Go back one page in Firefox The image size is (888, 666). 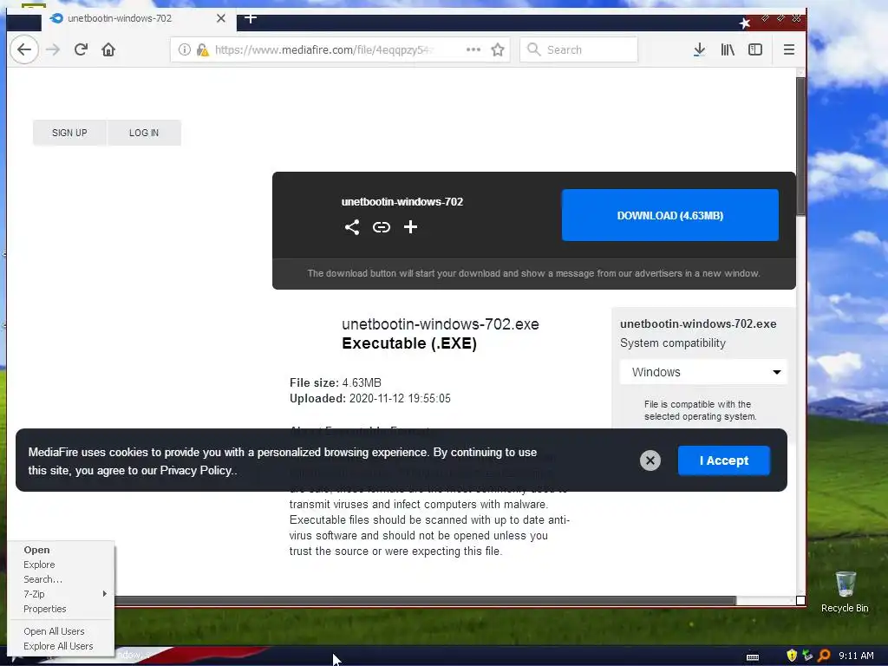pos(24,49)
